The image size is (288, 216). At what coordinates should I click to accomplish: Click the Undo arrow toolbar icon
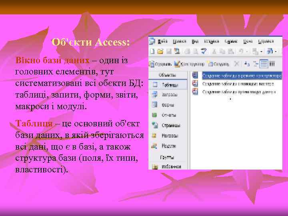click(241, 51)
